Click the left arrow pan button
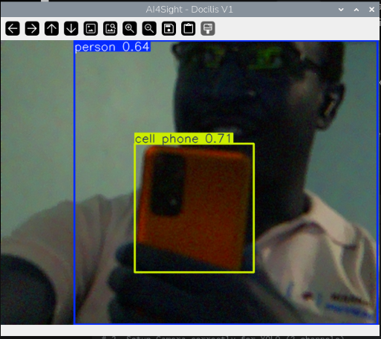Image resolution: width=381 pixels, height=339 pixels. click(13, 28)
